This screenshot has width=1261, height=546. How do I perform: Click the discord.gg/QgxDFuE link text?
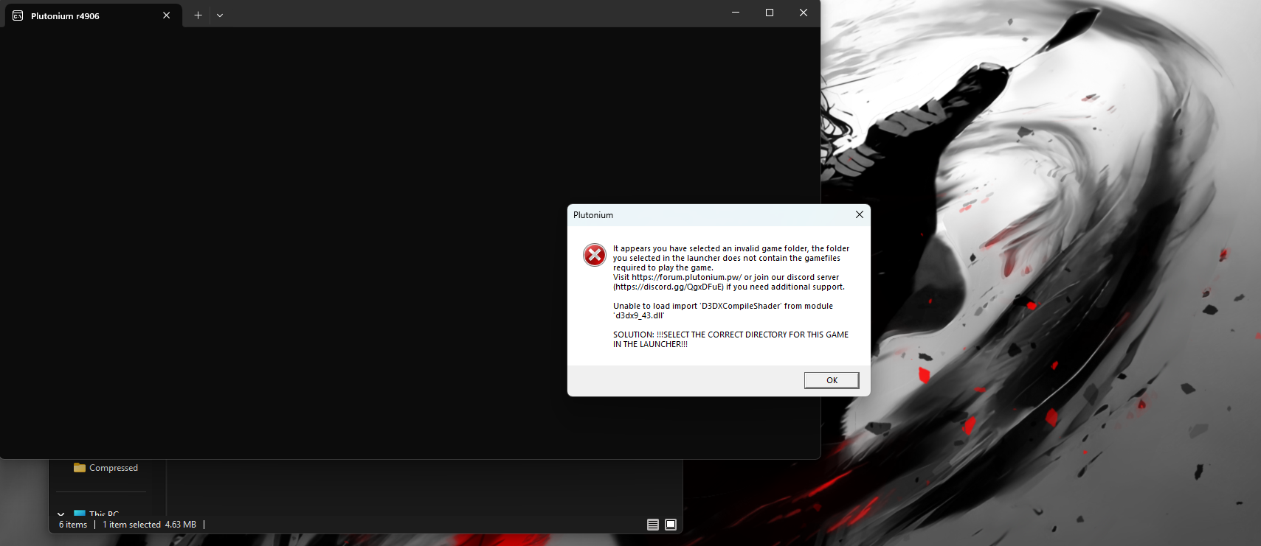coord(669,287)
